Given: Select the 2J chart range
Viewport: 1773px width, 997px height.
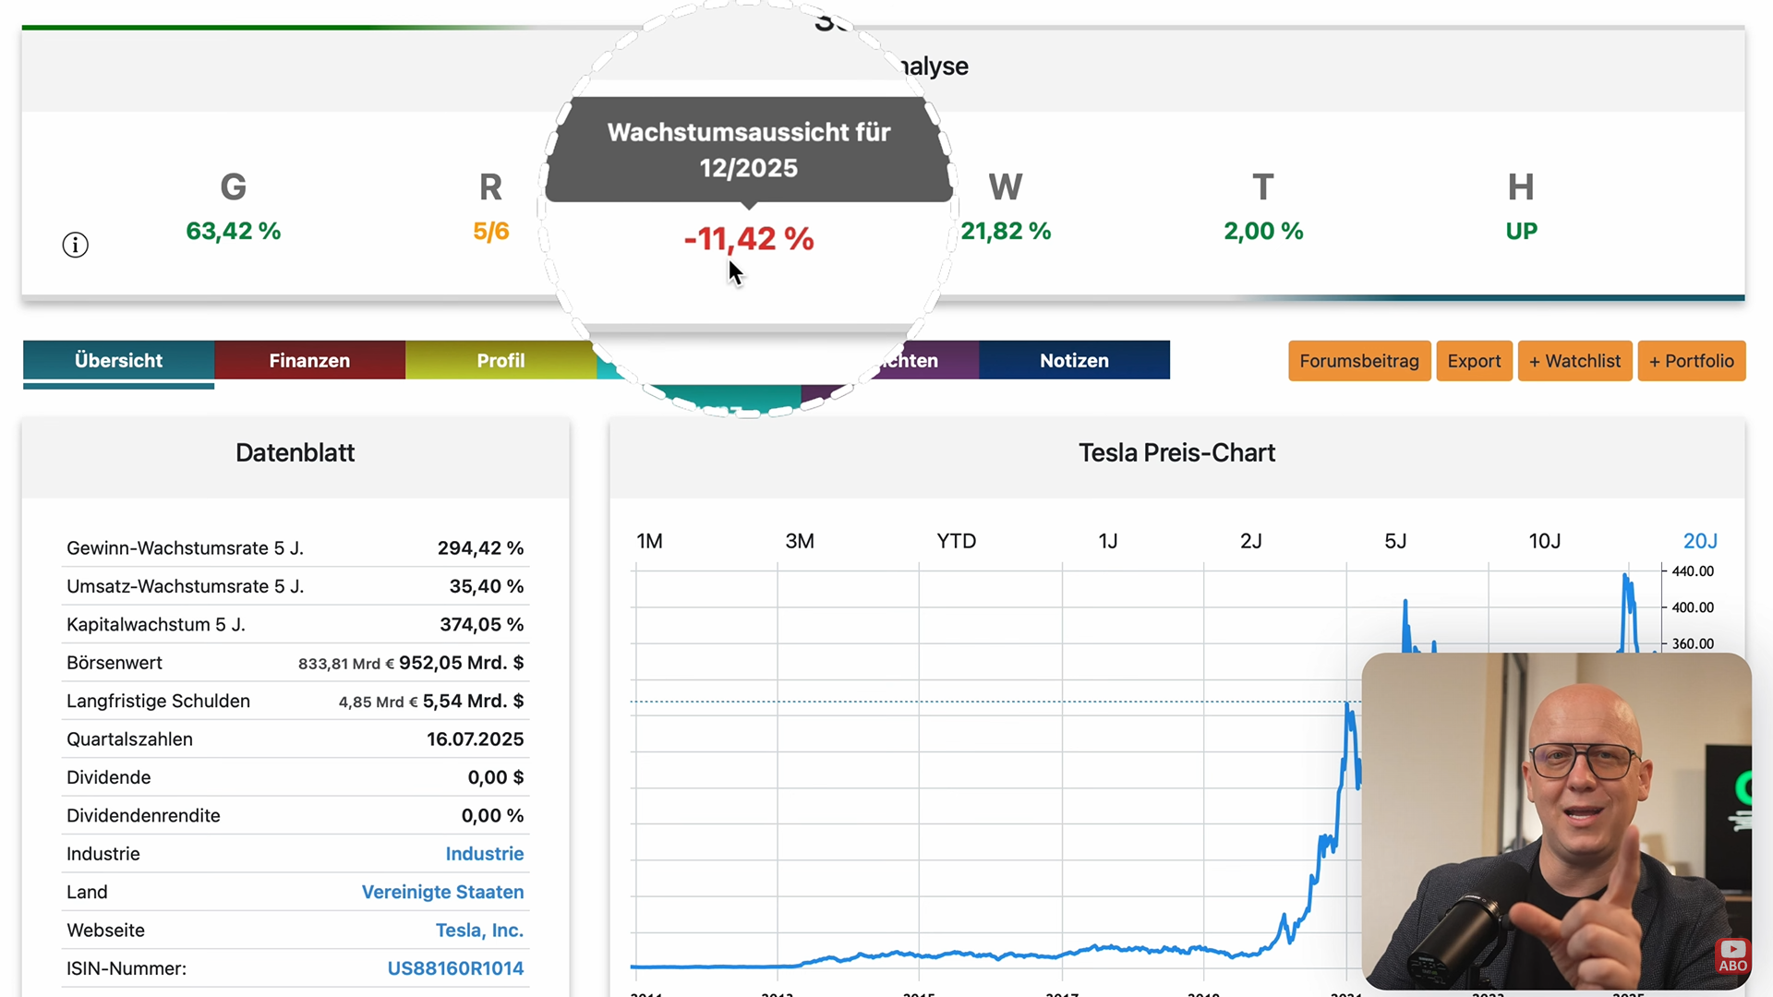Looking at the screenshot, I should point(1250,541).
